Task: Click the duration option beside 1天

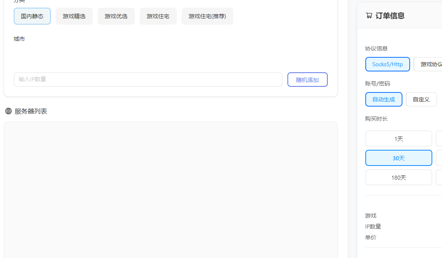Action: [x=440, y=138]
